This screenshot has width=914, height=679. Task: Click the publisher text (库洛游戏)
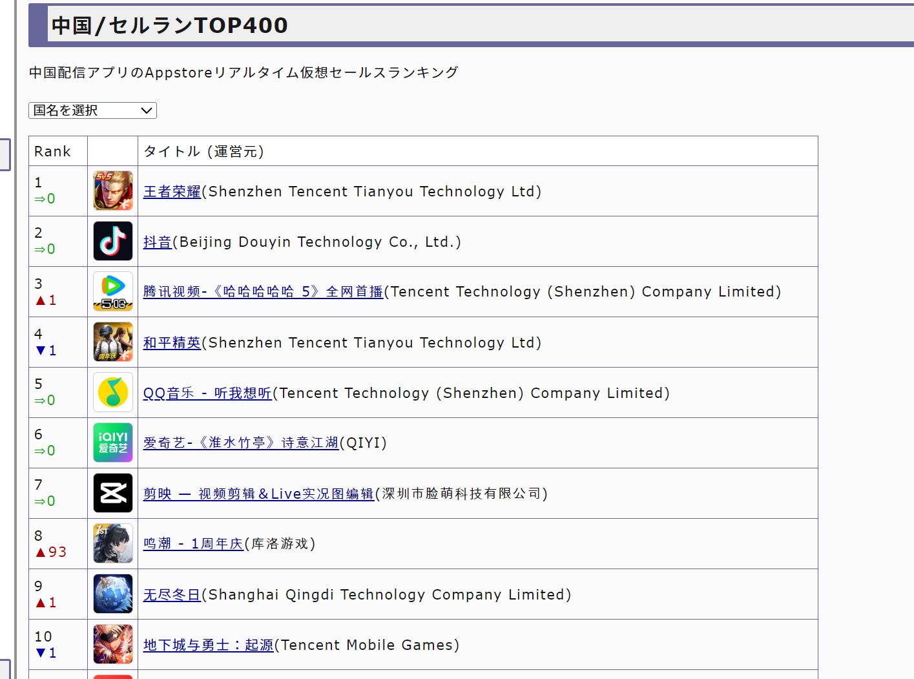point(280,544)
